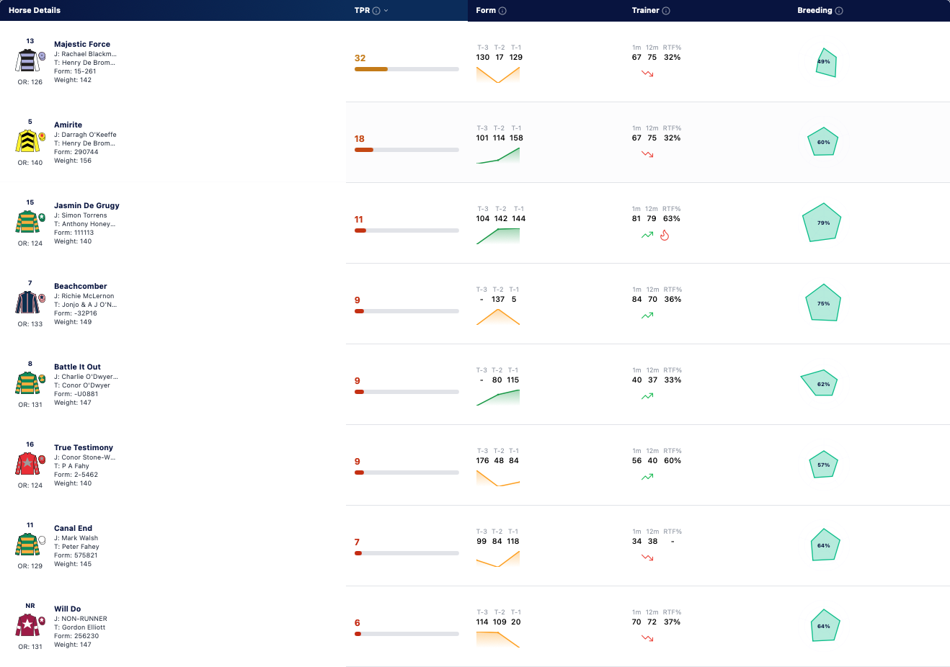Image resolution: width=950 pixels, height=667 pixels.
Task: Click the TPR info icon
Action: pos(376,11)
